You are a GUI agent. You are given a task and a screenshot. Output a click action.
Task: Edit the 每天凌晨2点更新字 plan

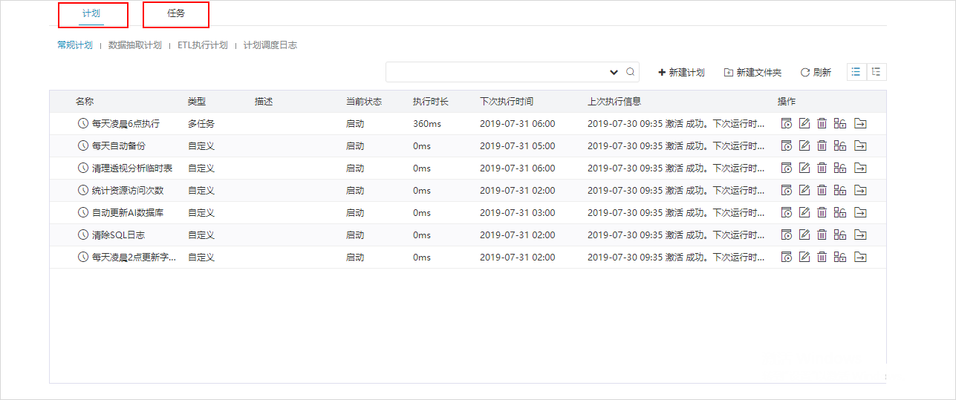tap(804, 258)
